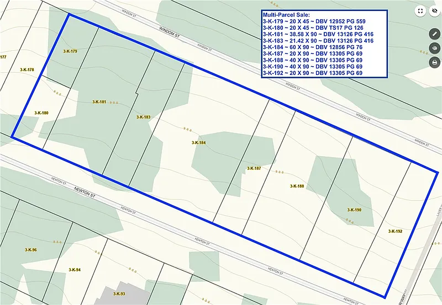Screen dimensions: 442x305
Task: Click parcel 3-K-94 label
Action: [x=75, y=270]
